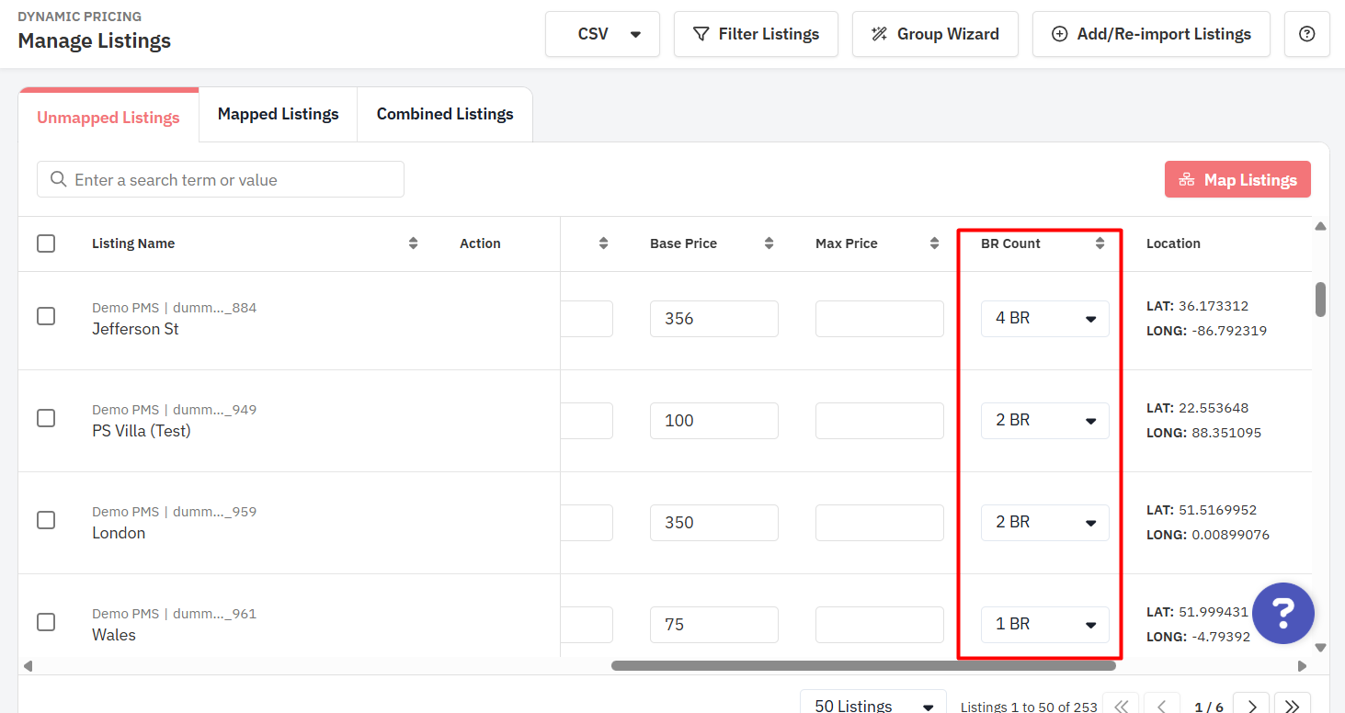Open the help question mark icon in header
1345x713 pixels.
tap(1306, 34)
